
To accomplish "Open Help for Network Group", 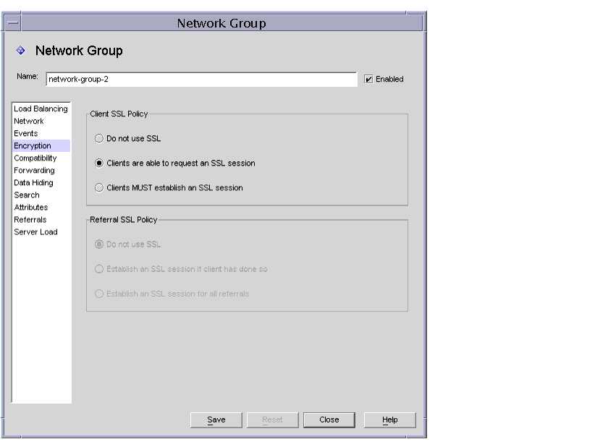I will click(389, 420).
